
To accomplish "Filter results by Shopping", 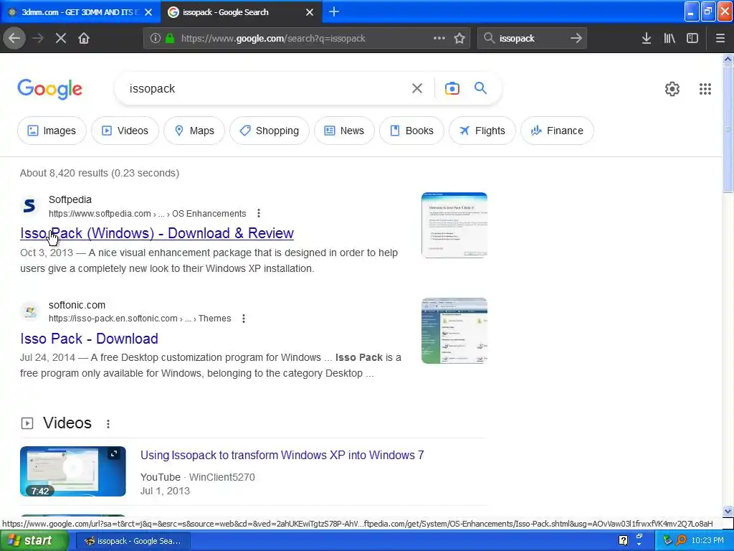I will click(x=270, y=131).
